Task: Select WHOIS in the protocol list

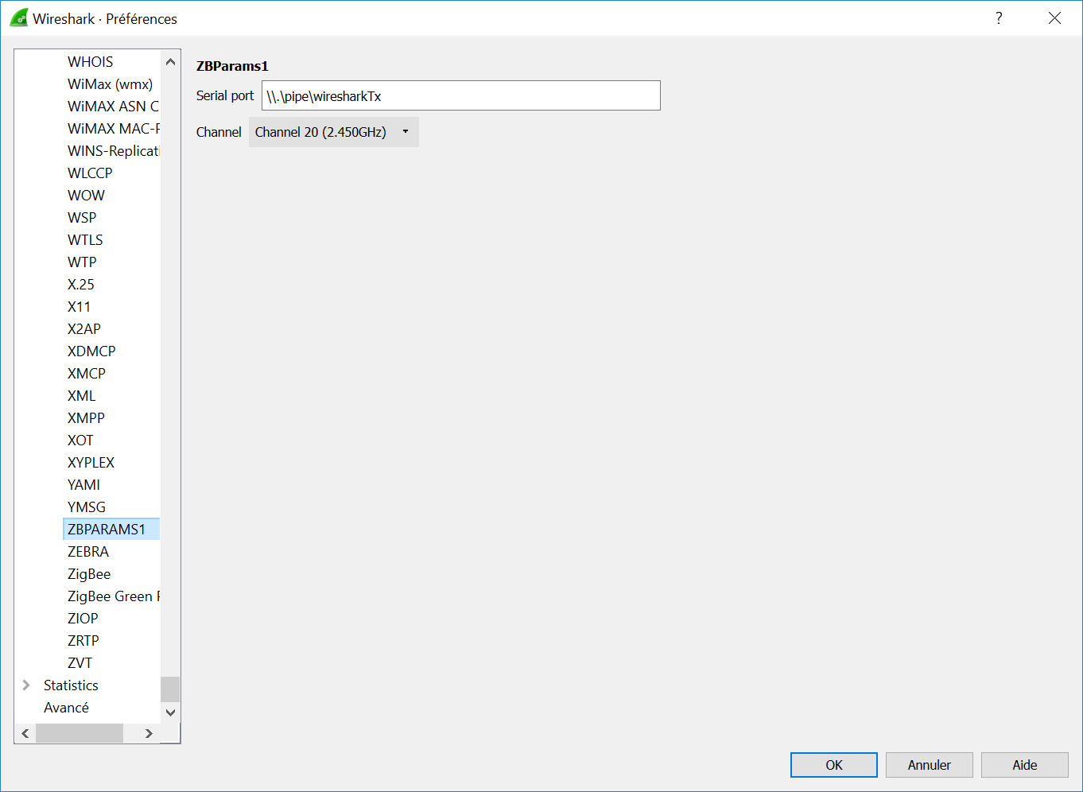Action: pyautogui.click(x=90, y=62)
